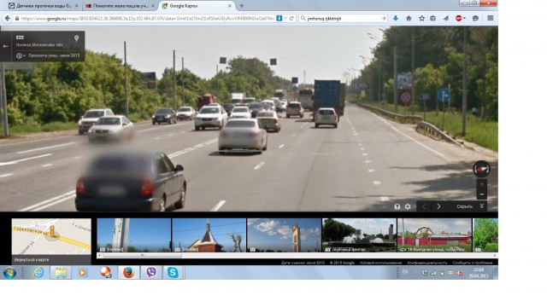
Task: Open a new browser tab
Action: [x=241, y=6]
